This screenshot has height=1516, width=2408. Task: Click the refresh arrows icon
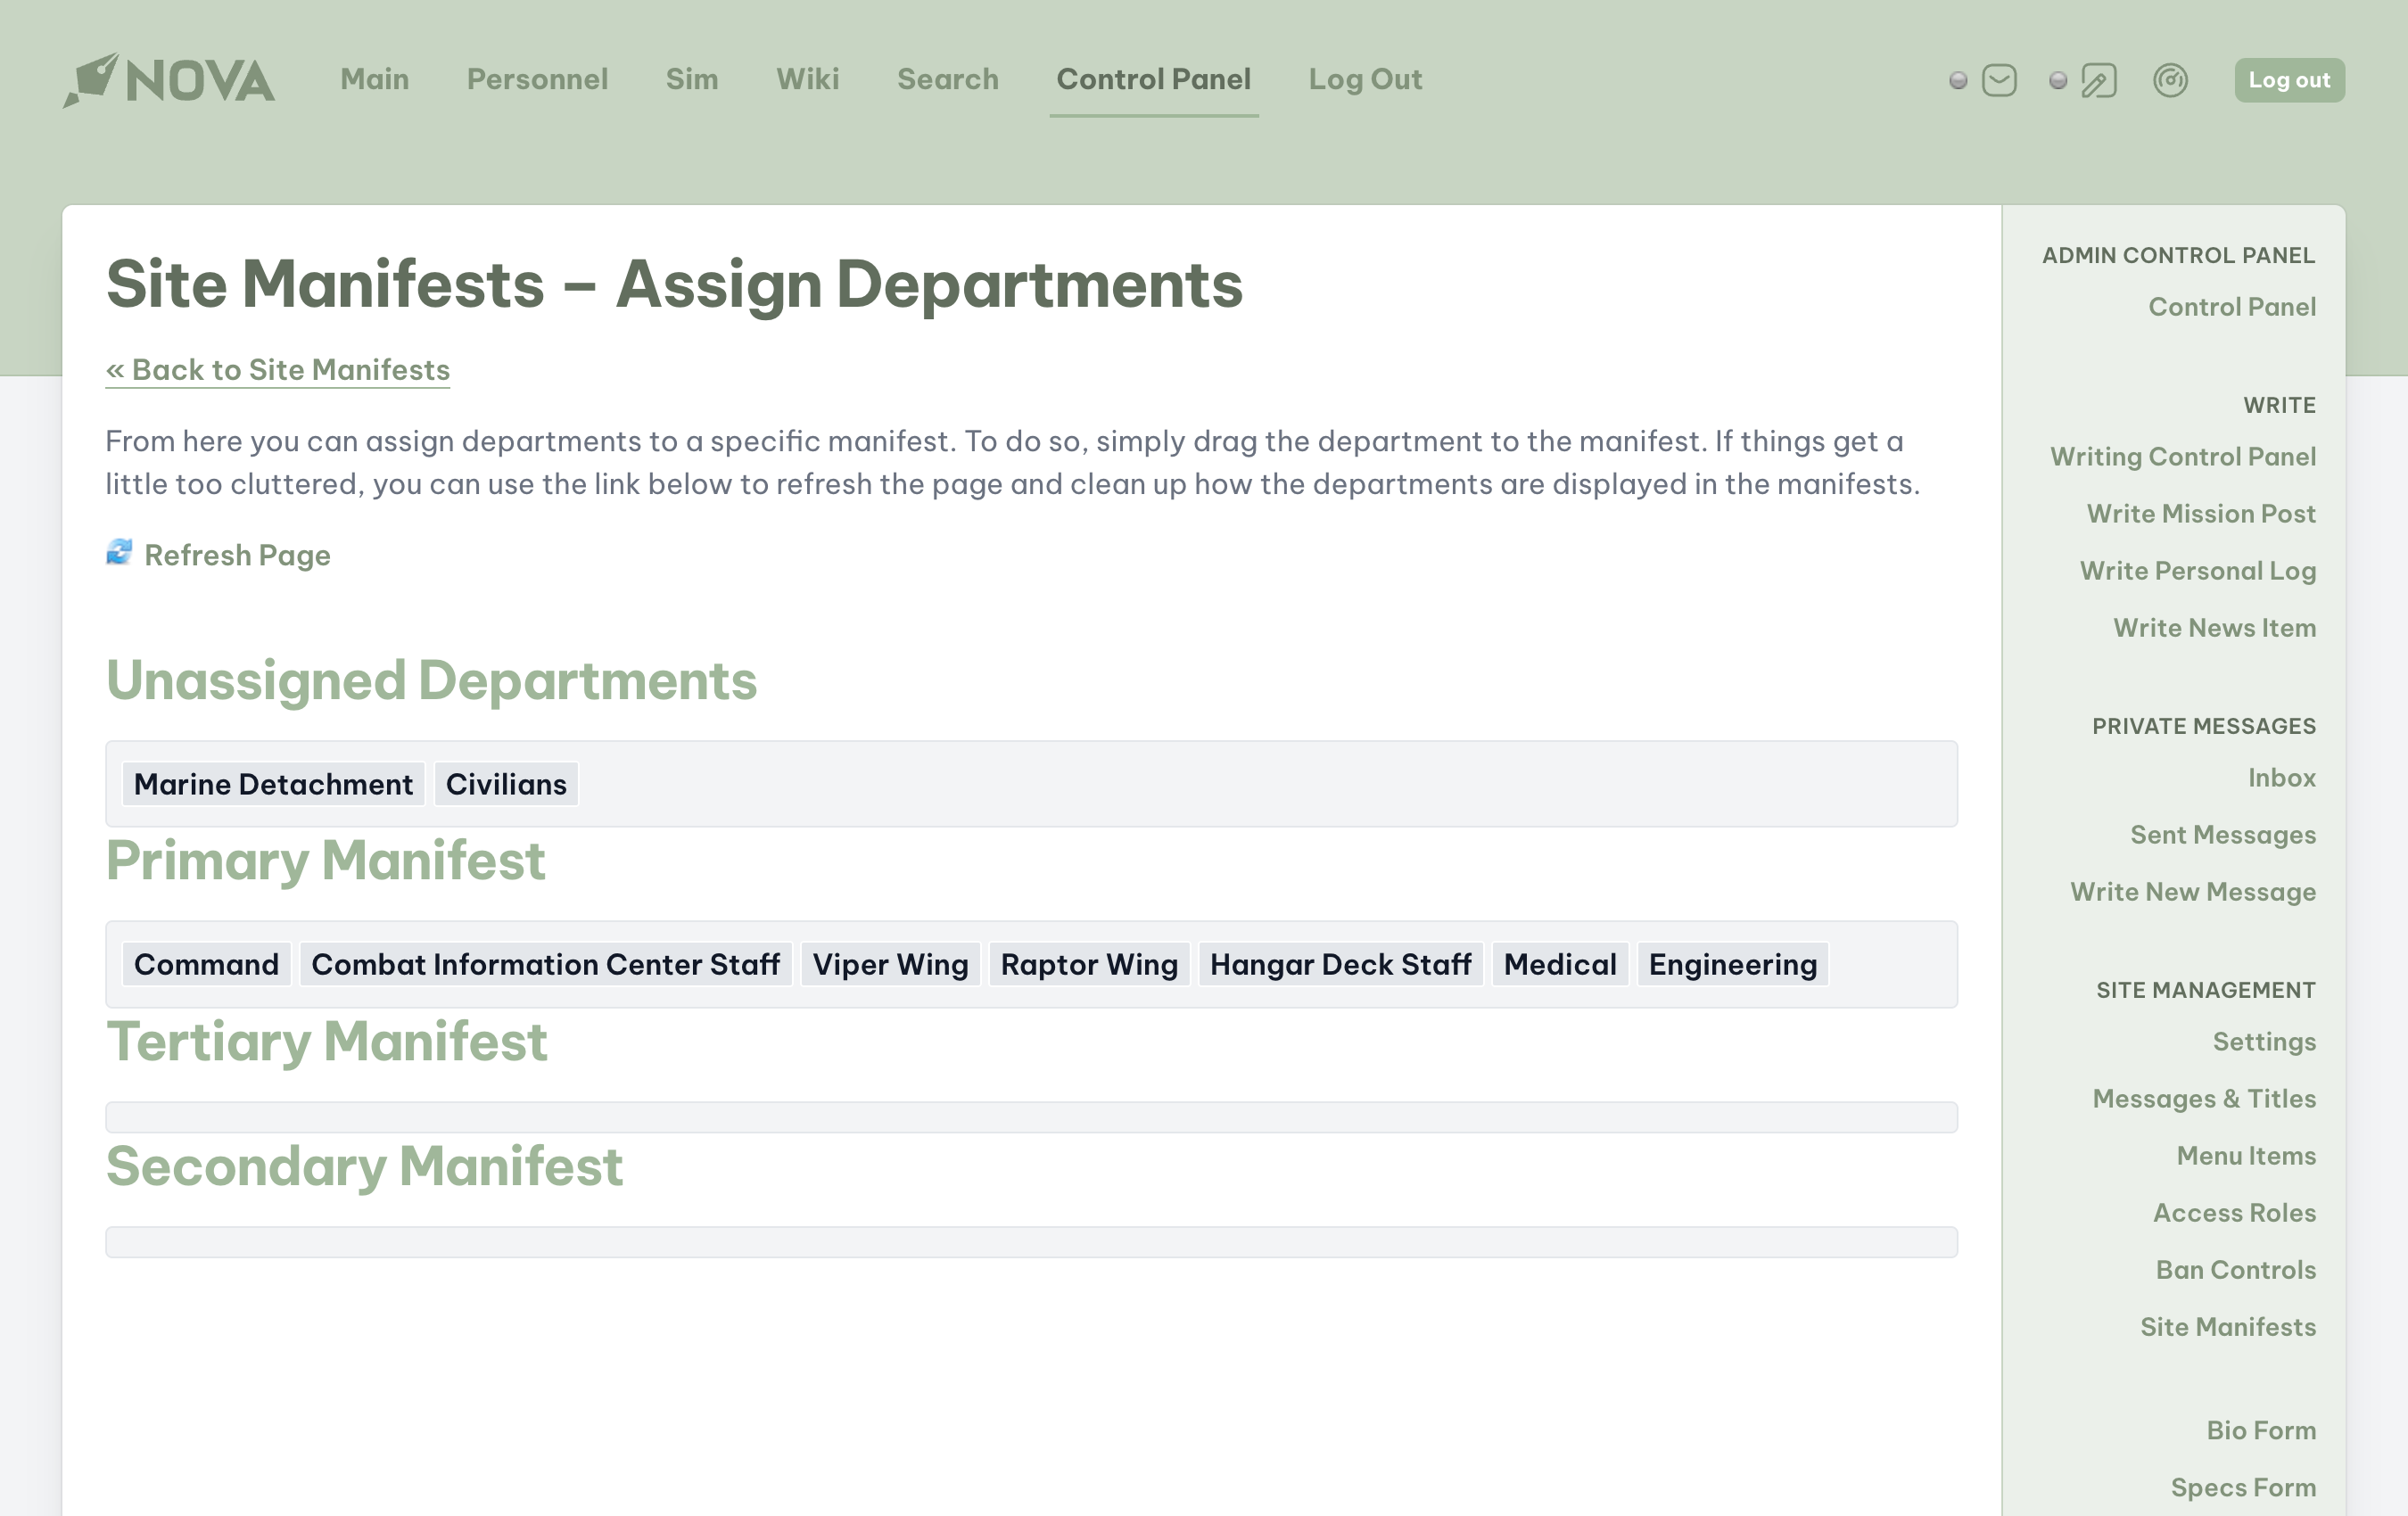[x=119, y=553]
